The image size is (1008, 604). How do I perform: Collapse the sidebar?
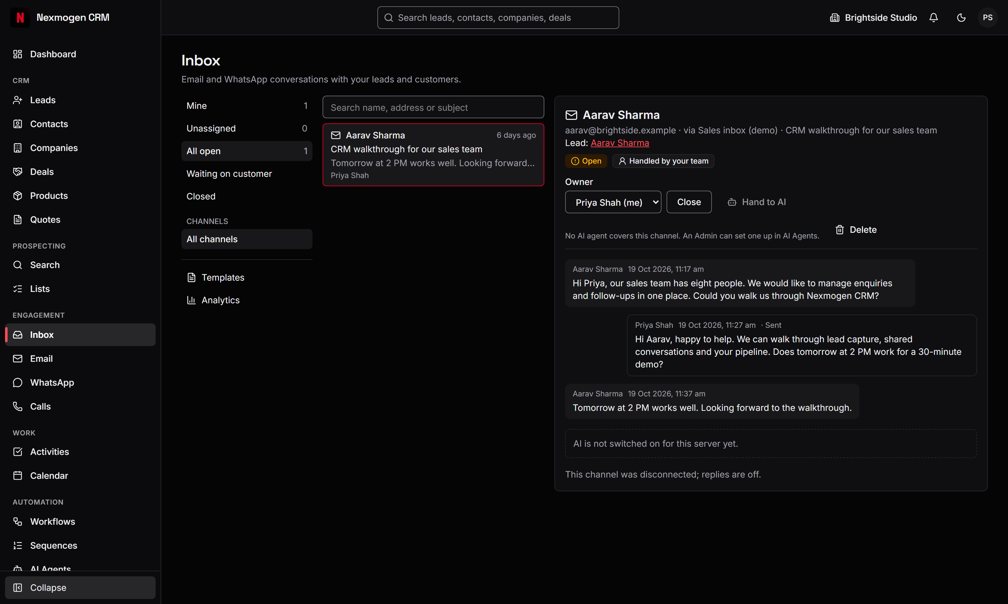coord(80,588)
